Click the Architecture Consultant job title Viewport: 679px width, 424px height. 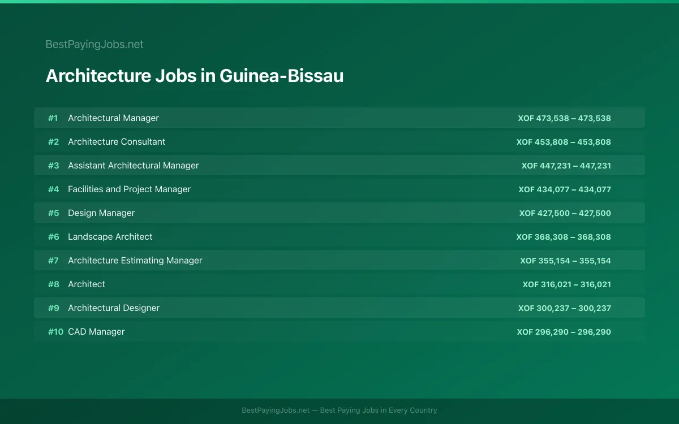117,141
